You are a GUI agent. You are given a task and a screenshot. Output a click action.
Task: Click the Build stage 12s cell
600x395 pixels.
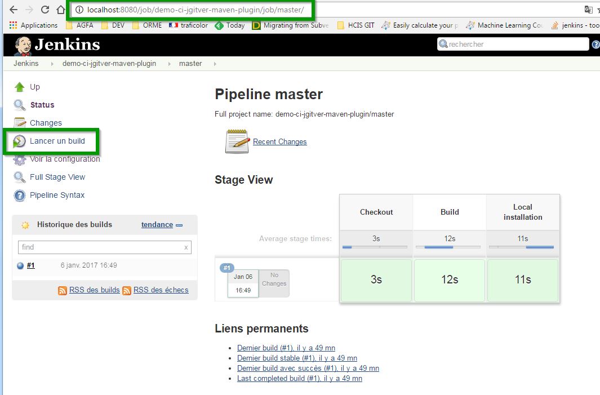pos(449,280)
